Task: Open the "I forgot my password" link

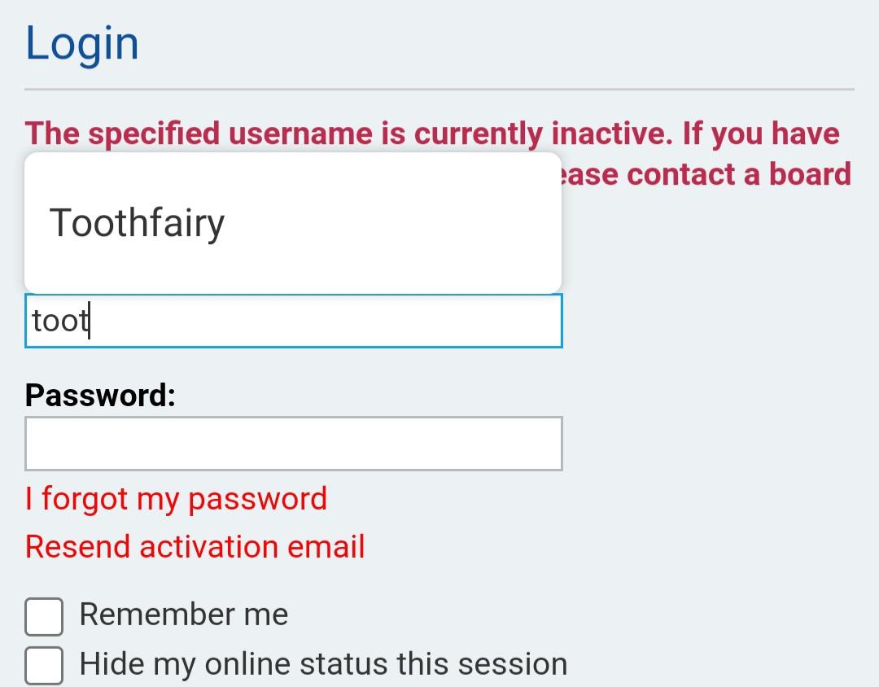Action: (x=176, y=499)
